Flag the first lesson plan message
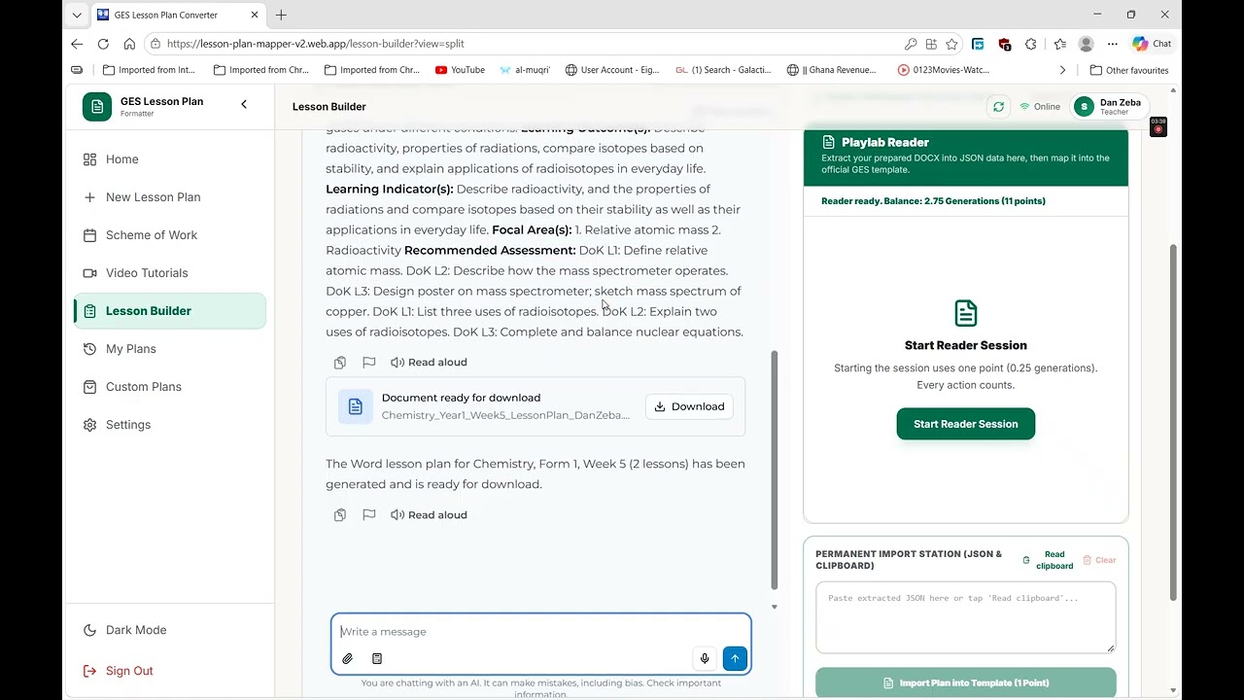 click(x=369, y=363)
